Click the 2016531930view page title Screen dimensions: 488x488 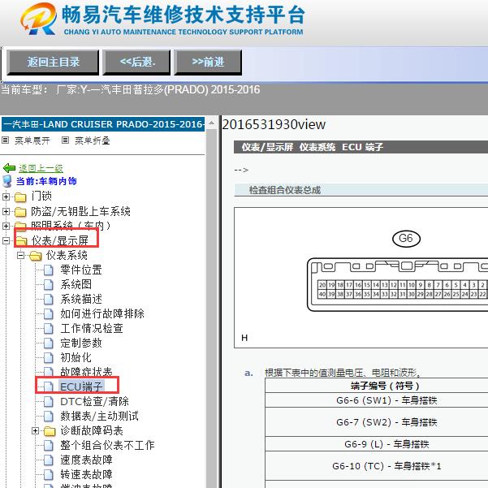(274, 124)
